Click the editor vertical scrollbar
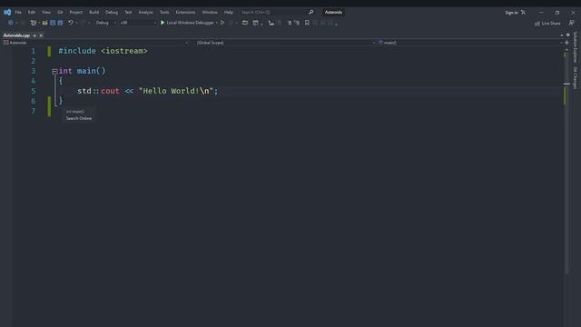 (566, 163)
